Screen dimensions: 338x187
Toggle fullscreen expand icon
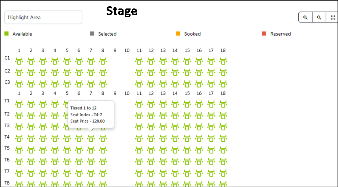332,17
